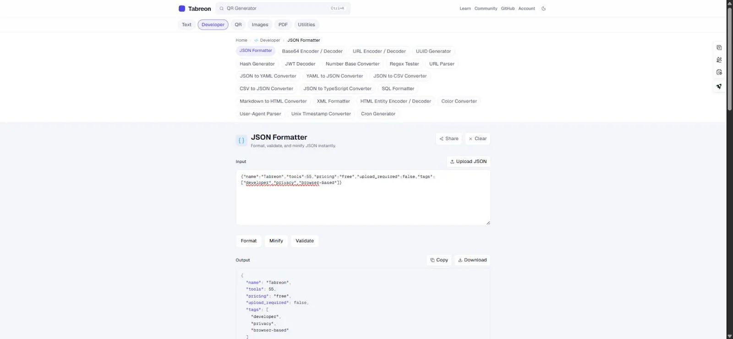Click the Share button
This screenshot has width=733, height=339.
click(x=449, y=139)
